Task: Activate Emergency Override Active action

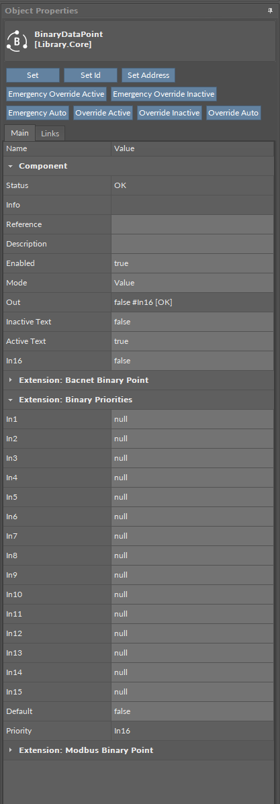Action: click(x=56, y=94)
